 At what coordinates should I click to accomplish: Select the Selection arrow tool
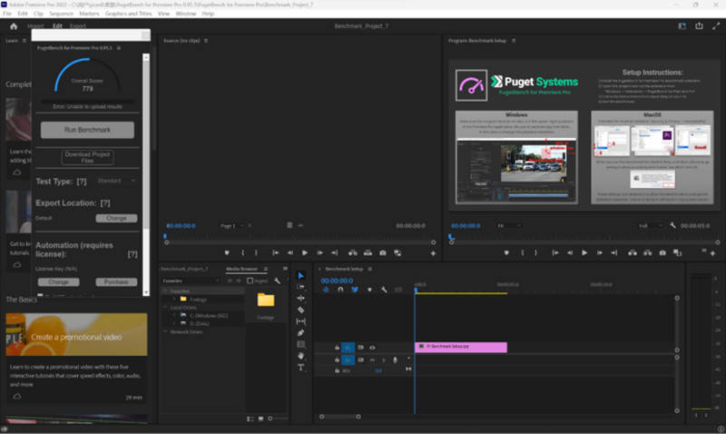coord(301,274)
